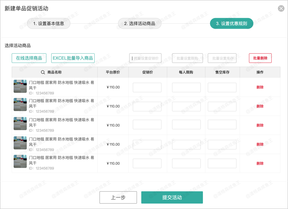Click the 上一步 button

click(118, 198)
